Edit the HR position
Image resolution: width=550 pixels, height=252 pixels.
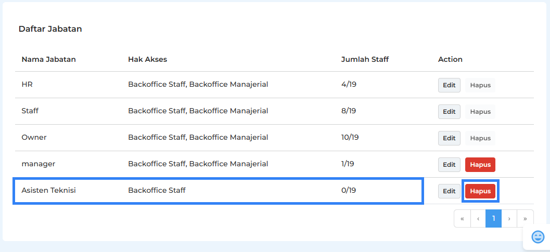pos(449,85)
